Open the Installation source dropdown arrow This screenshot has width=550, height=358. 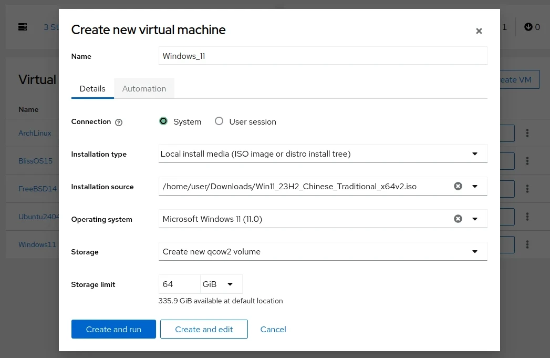tap(475, 186)
